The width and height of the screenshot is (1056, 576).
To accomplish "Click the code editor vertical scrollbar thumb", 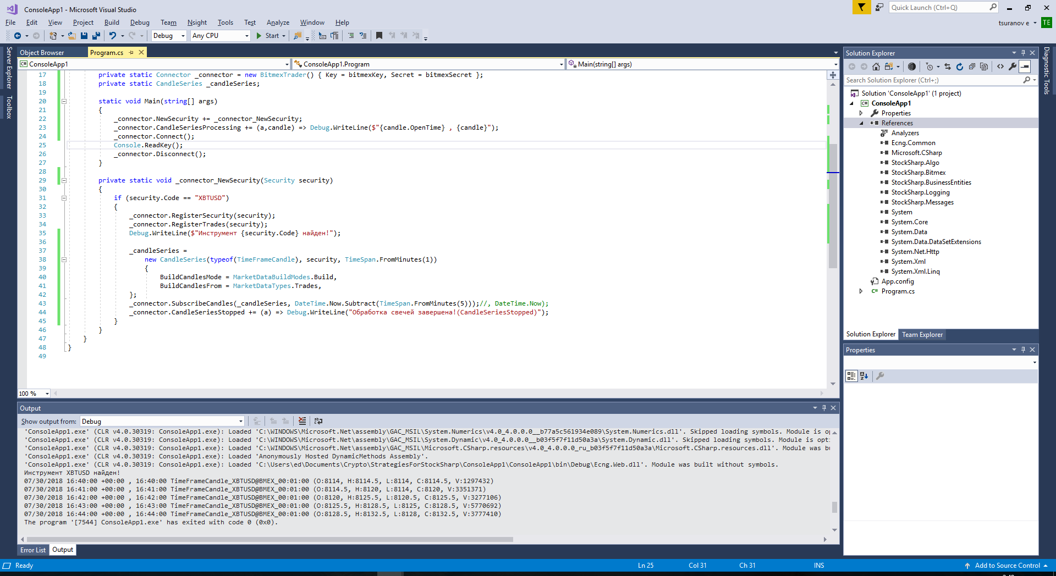I will coord(833,206).
